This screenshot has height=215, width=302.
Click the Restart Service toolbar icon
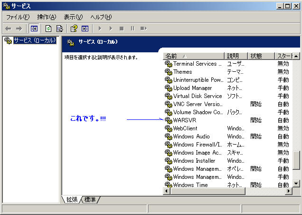(144, 29)
